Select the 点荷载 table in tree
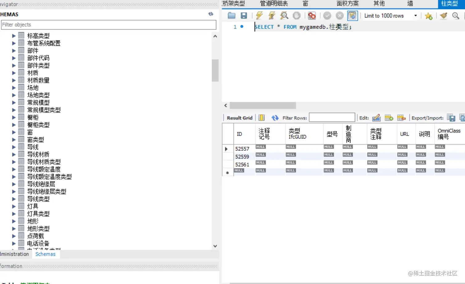This screenshot has height=284, width=465. 35,236
